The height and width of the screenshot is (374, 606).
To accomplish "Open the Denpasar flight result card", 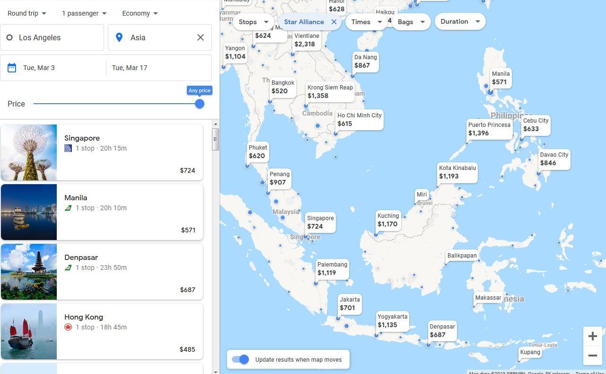I will [102, 272].
